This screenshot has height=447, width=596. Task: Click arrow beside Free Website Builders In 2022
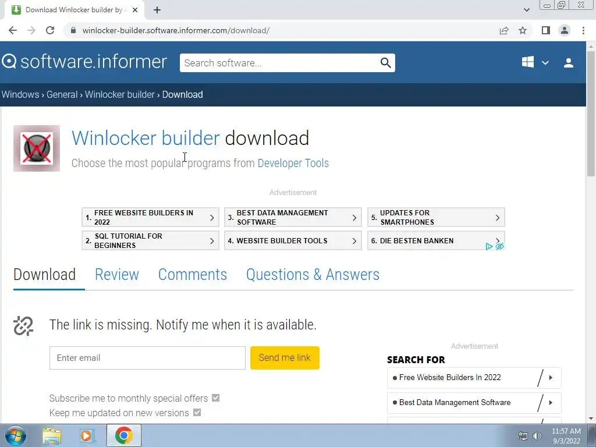click(551, 378)
